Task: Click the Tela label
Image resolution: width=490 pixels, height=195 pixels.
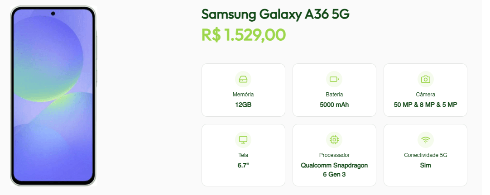Action: pos(243,155)
